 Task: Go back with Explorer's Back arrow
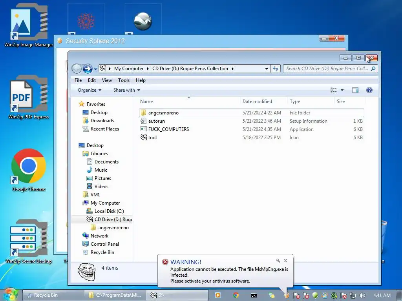(77, 69)
